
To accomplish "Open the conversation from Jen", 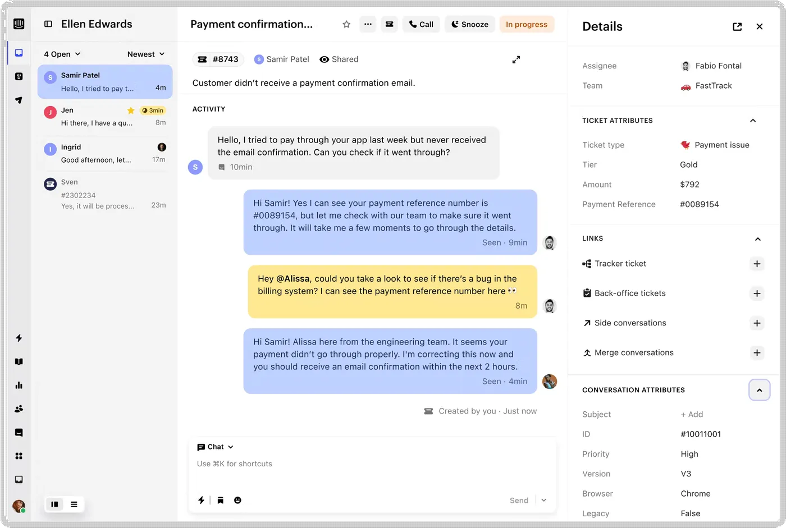I will pos(105,116).
